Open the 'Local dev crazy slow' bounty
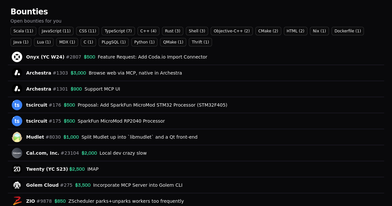392x206 pixels. [x=123, y=153]
